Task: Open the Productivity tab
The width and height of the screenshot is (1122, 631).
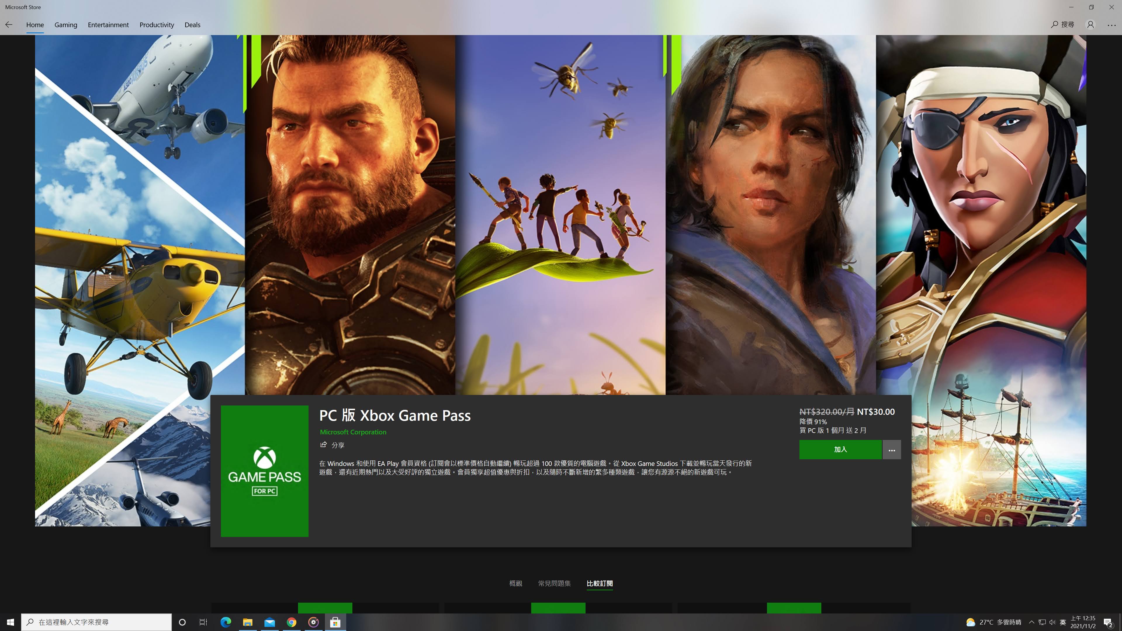Action: point(156,25)
